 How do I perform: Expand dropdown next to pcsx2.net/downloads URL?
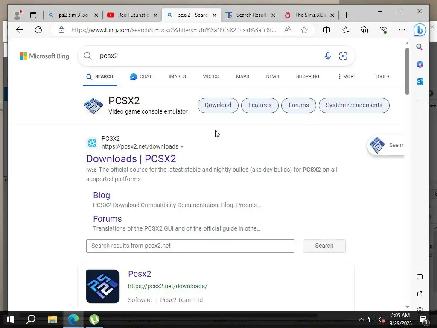pos(182,147)
